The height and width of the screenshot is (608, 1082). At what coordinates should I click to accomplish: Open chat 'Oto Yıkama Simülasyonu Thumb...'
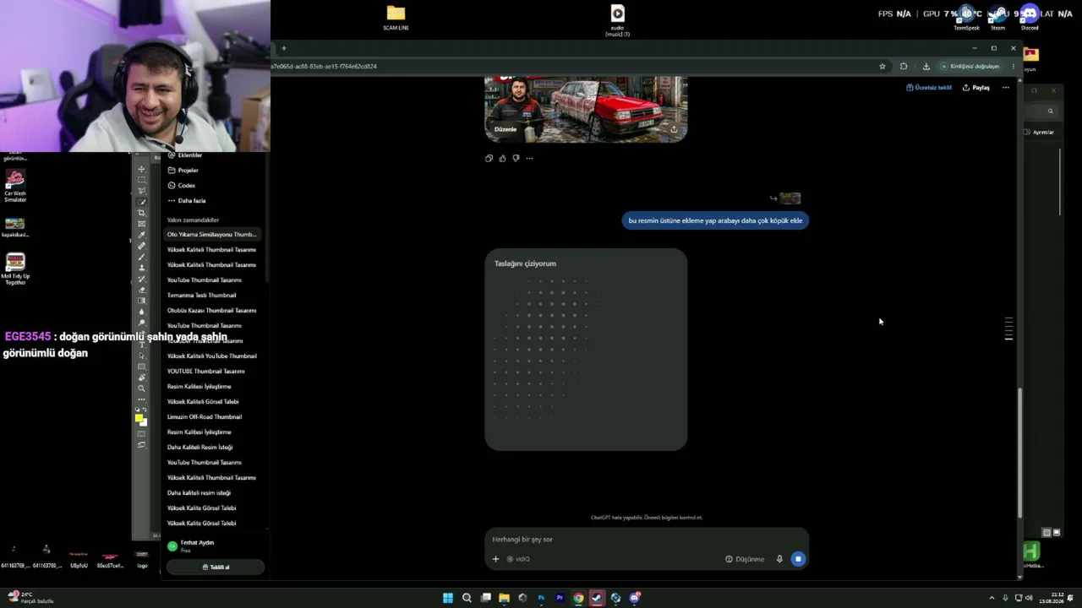(214, 234)
